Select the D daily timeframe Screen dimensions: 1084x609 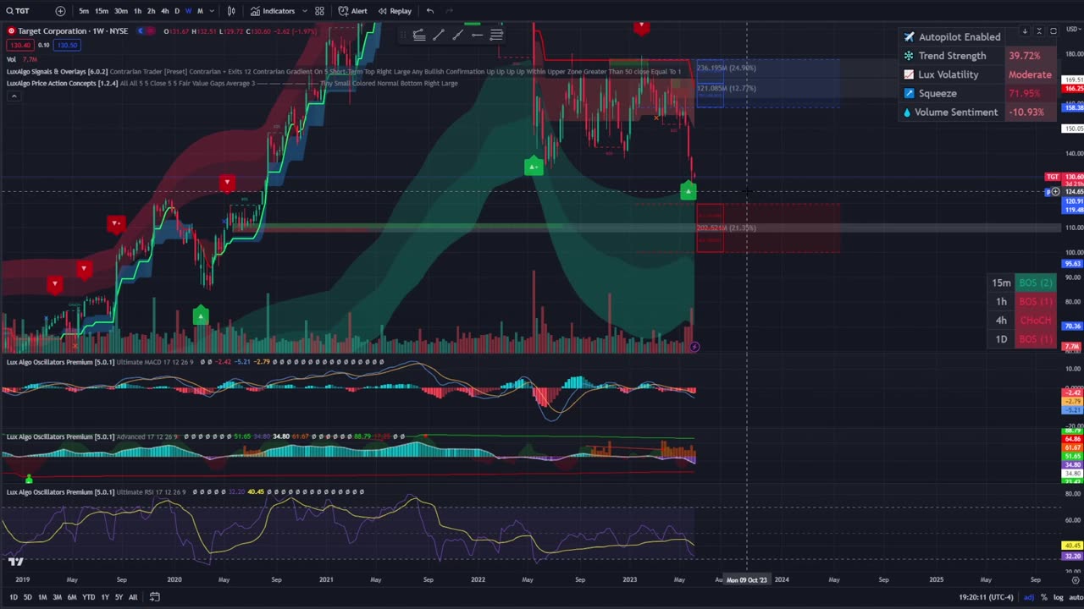click(177, 11)
